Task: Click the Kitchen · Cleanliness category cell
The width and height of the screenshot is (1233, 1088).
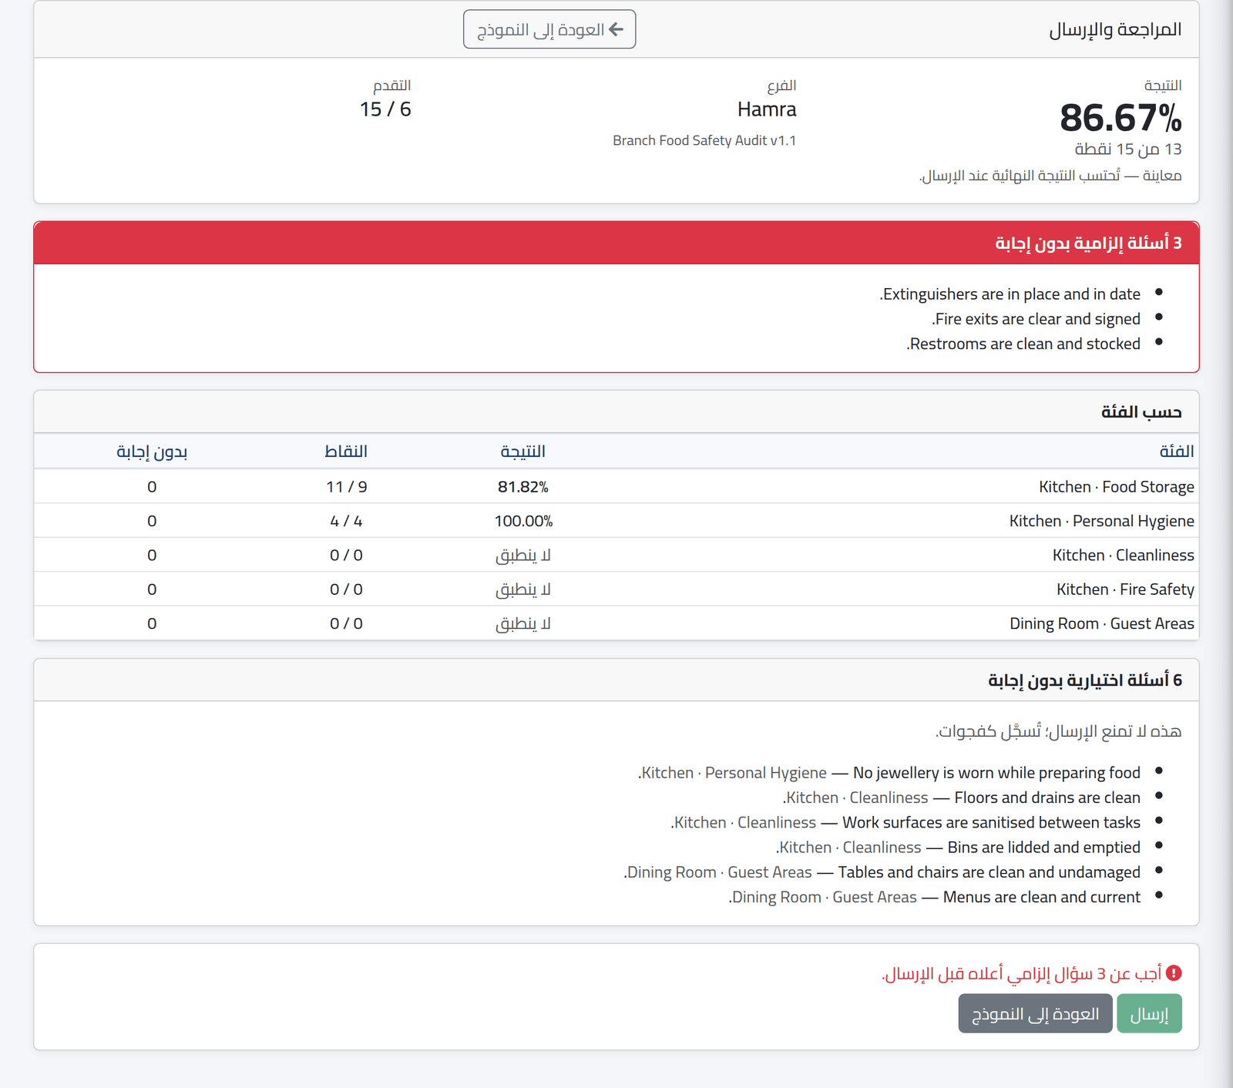Action: 1124,555
